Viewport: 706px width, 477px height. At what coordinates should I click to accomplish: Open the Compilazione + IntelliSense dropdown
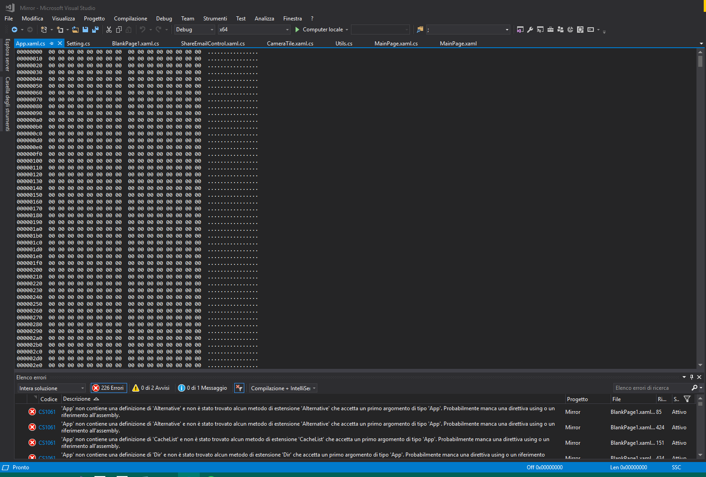(x=283, y=388)
